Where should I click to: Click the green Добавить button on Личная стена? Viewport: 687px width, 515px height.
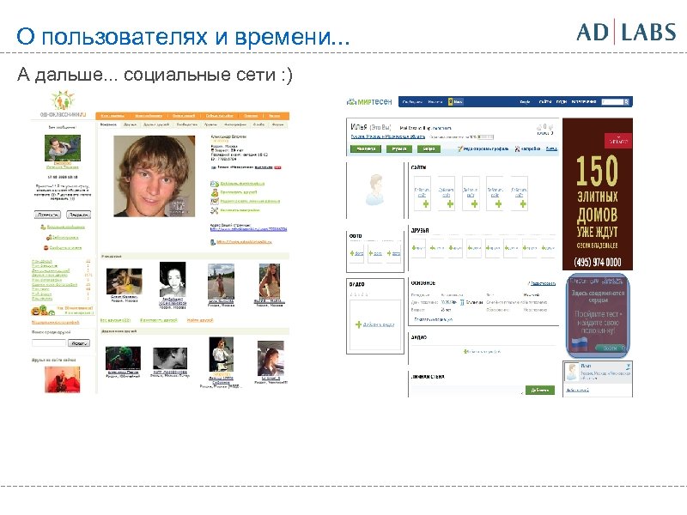click(x=540, y=390)
